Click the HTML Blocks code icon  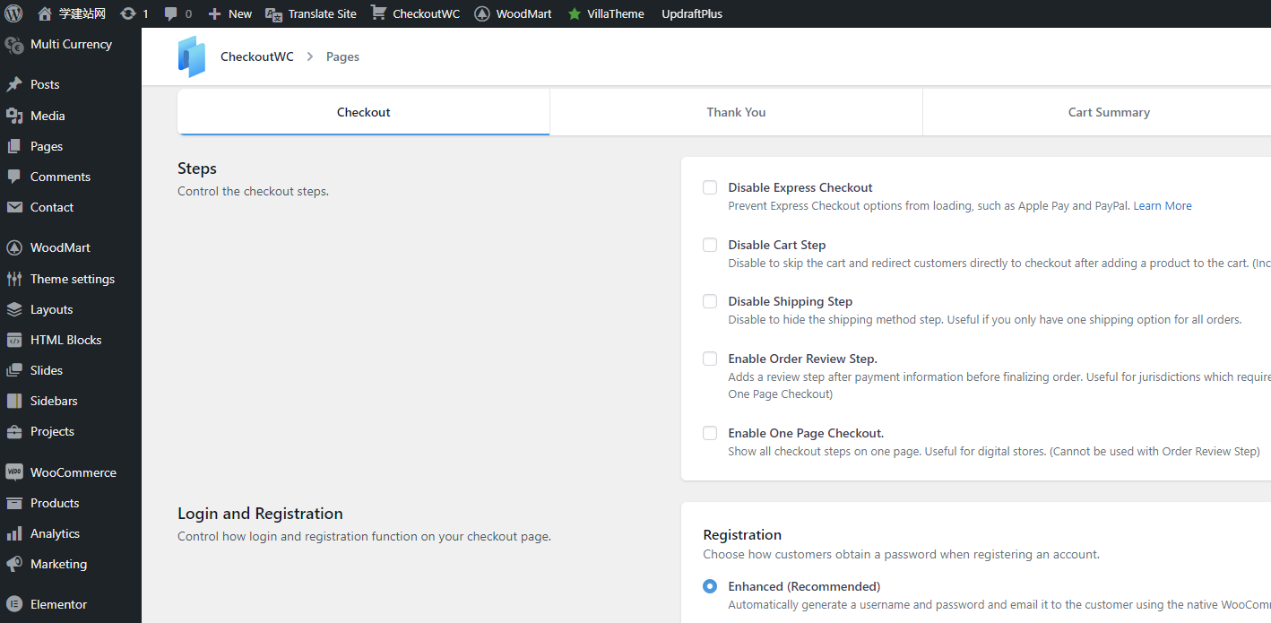tap(14, 340)
